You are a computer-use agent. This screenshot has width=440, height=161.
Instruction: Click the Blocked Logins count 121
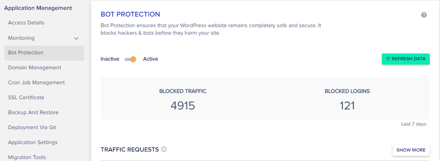point(347,105)
